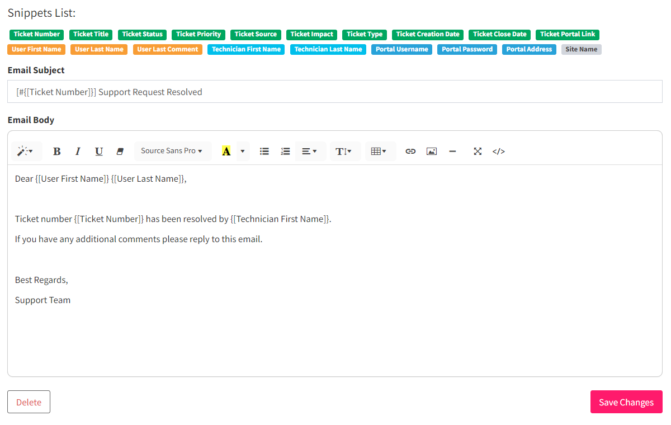Click the 'Best Regards,' line in body
This screenshot has width=671, height=425.
tap(41, 280)
